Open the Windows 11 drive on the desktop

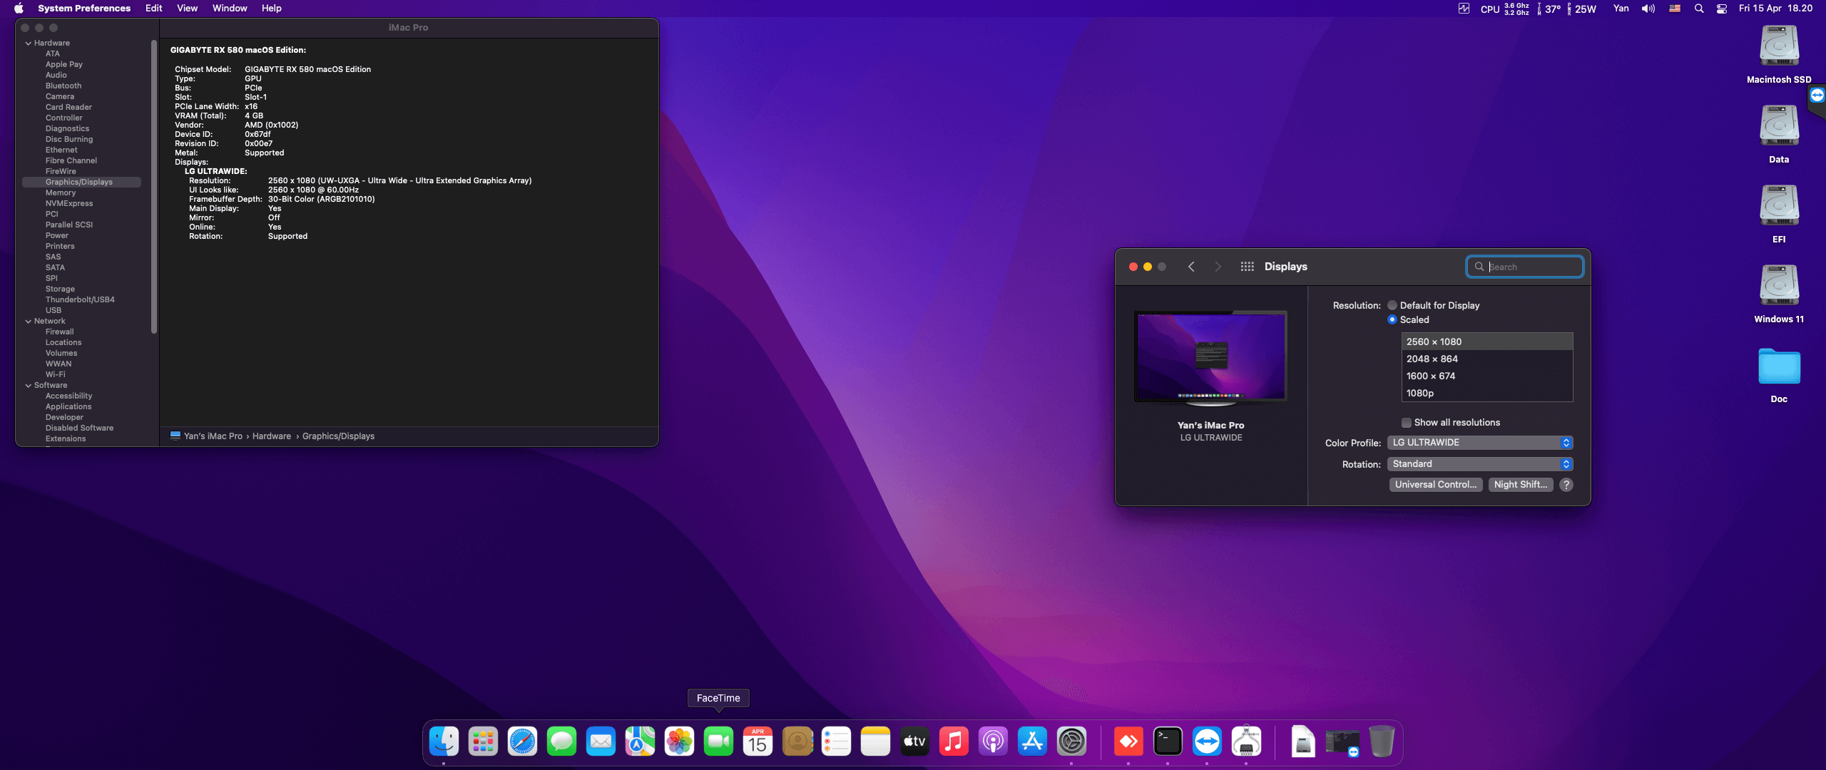tap(1779, 287)
